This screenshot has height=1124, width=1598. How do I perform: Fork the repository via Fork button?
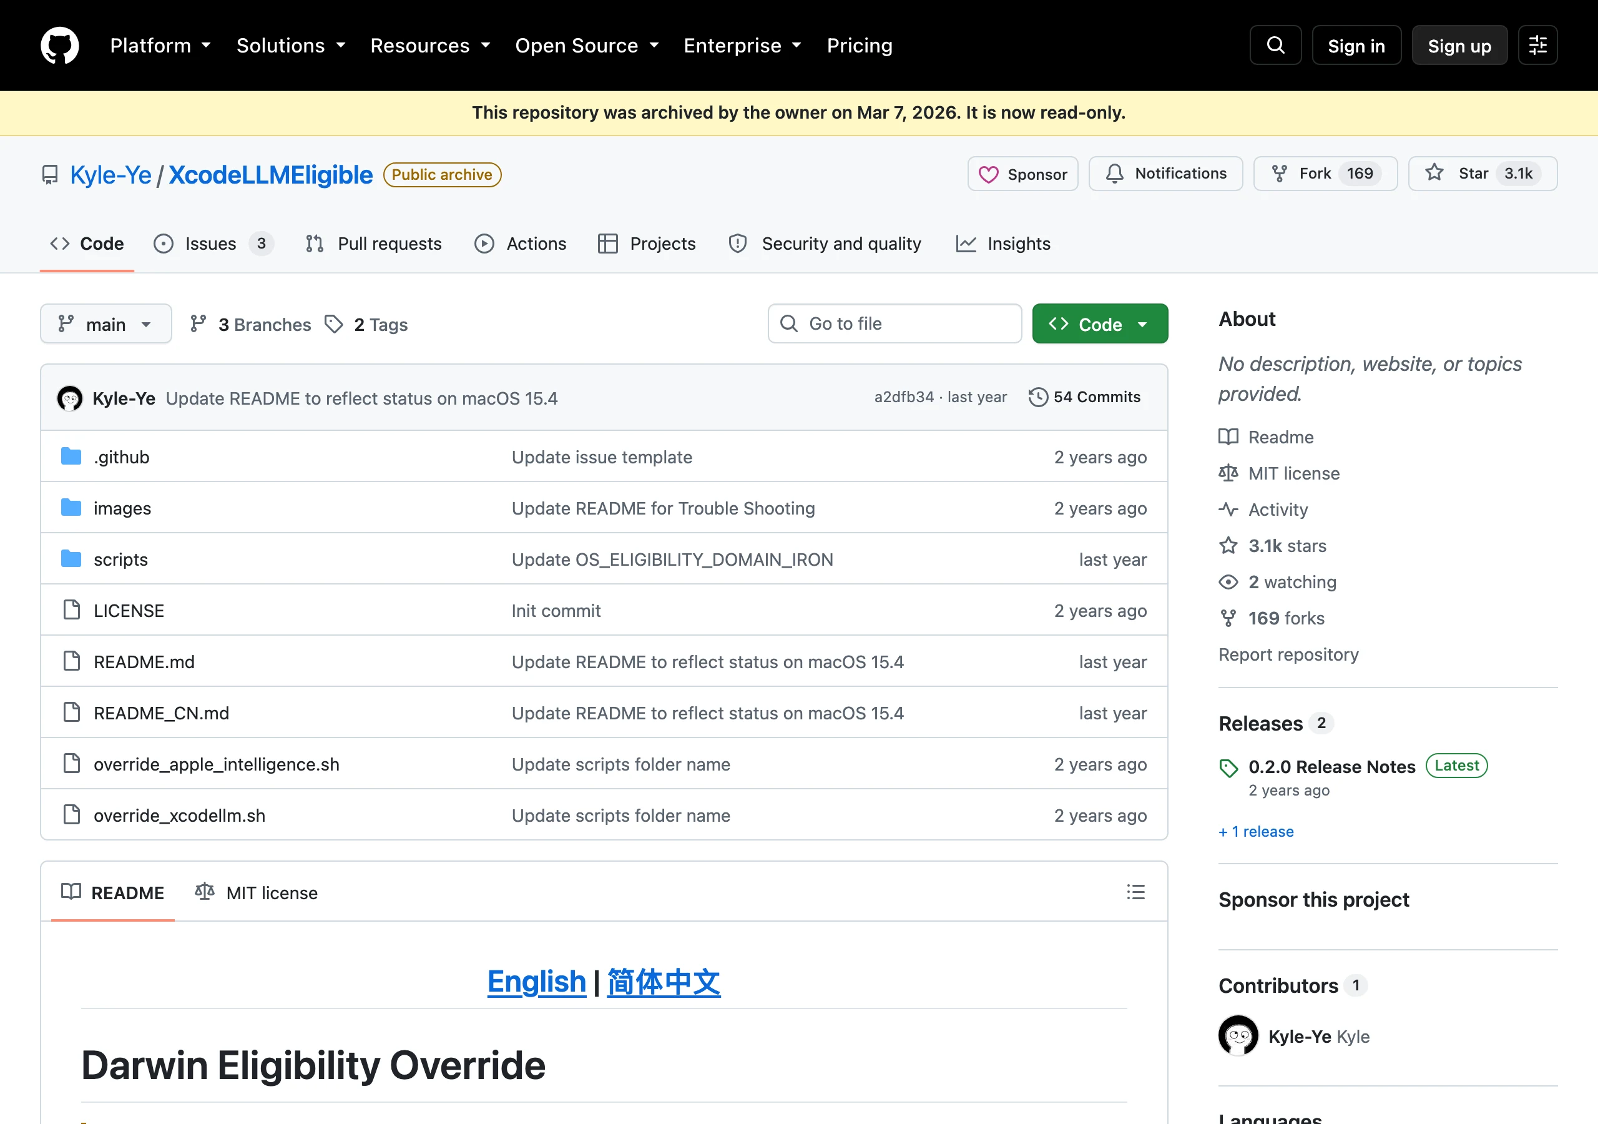(x=1325, y=174)
